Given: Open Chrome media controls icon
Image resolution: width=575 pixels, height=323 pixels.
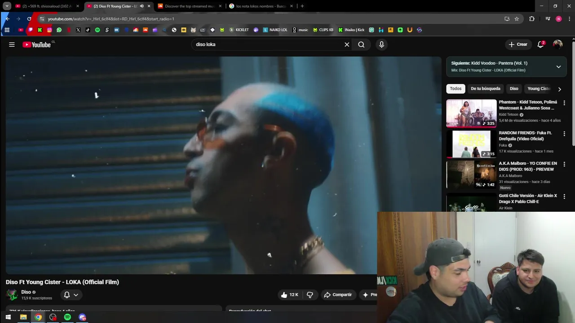Looking at the screenshot, I should point(548,19).
